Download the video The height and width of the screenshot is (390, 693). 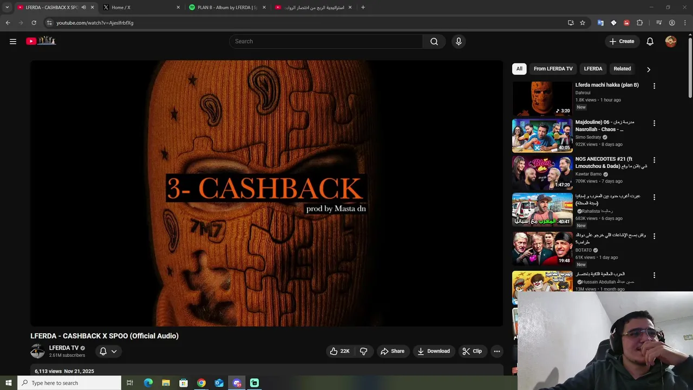(x=434, y=351)
